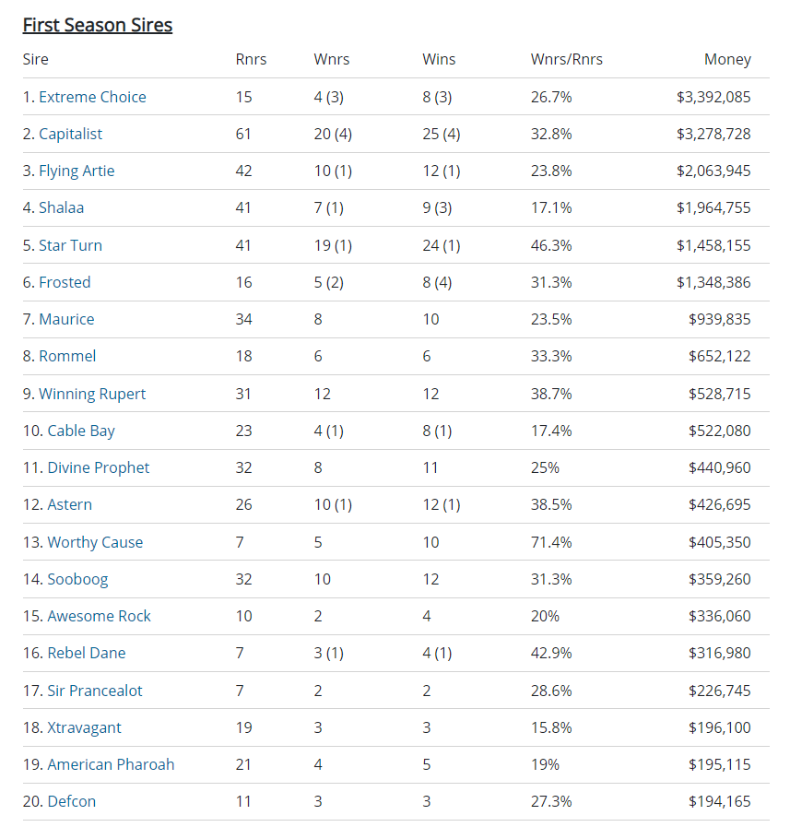
Task: Open the Awesome Rock link
Action: [x=99, y=616]
